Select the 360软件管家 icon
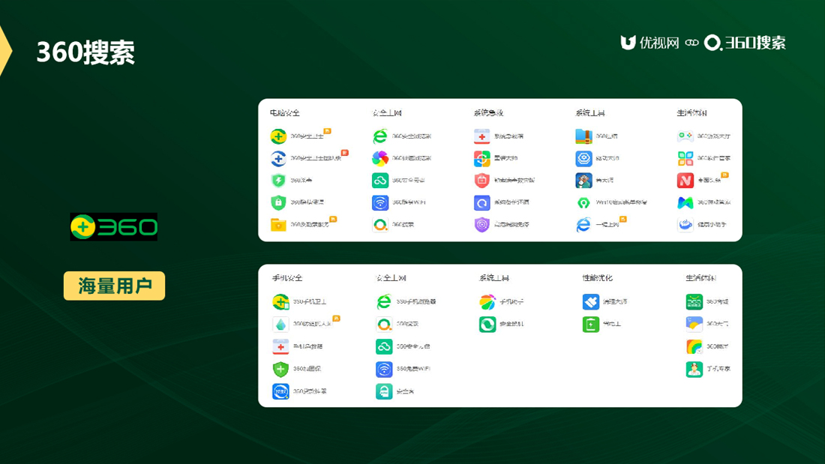Screen dimensions: 825x464 pos(685,158)
